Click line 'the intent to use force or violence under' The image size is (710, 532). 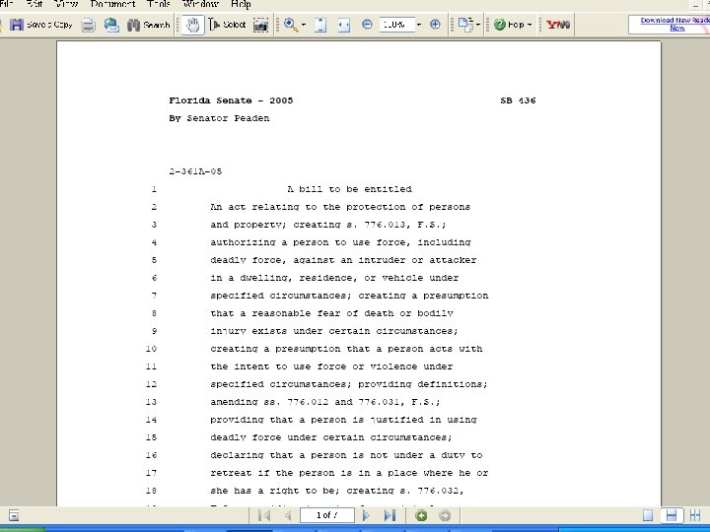(331, 366)
